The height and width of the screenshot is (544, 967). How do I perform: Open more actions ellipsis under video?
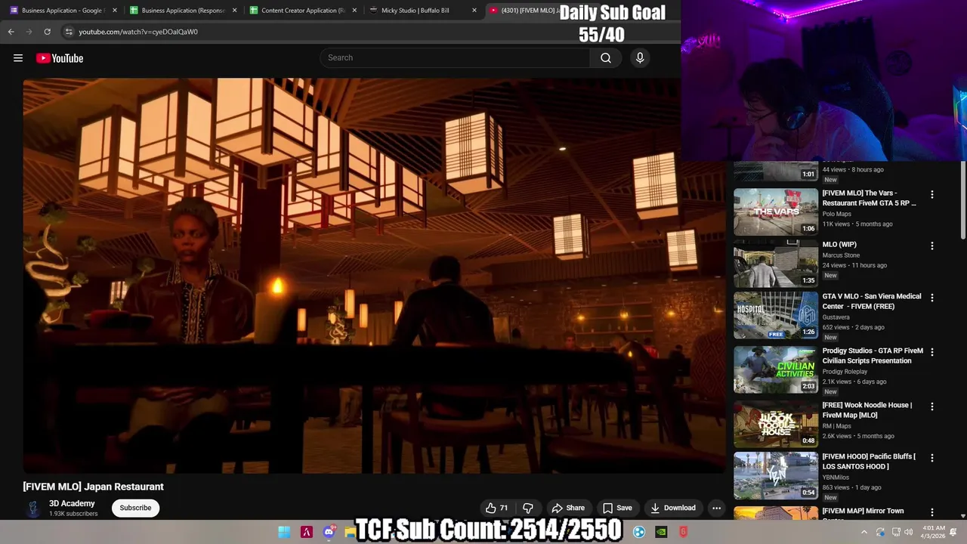(x=716, y=508)
